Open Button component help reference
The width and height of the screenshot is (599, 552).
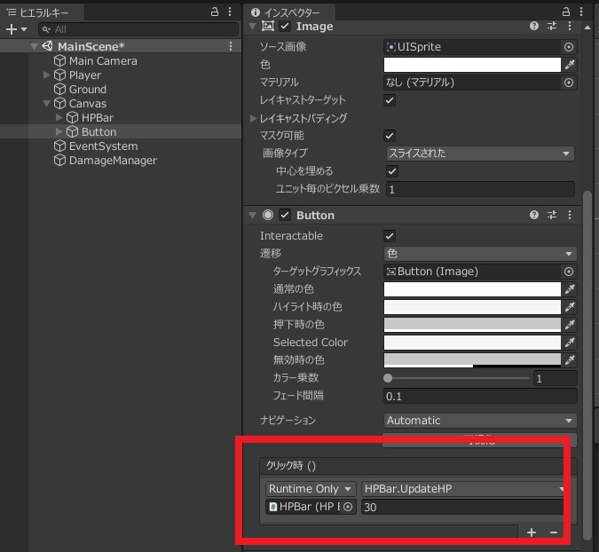[534, 215]
